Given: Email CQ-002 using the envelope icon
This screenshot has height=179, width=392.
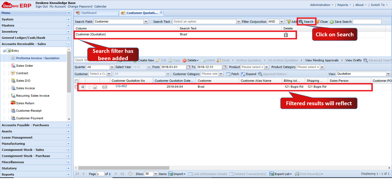Looking at the screenshot, I should 105,87.
